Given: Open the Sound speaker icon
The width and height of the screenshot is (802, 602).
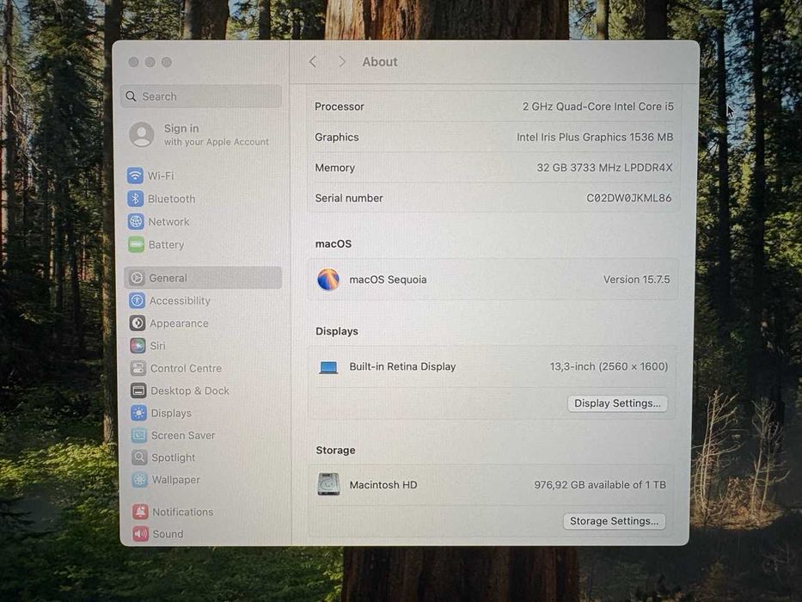Looking at the screenshot, I should point(140,534).
